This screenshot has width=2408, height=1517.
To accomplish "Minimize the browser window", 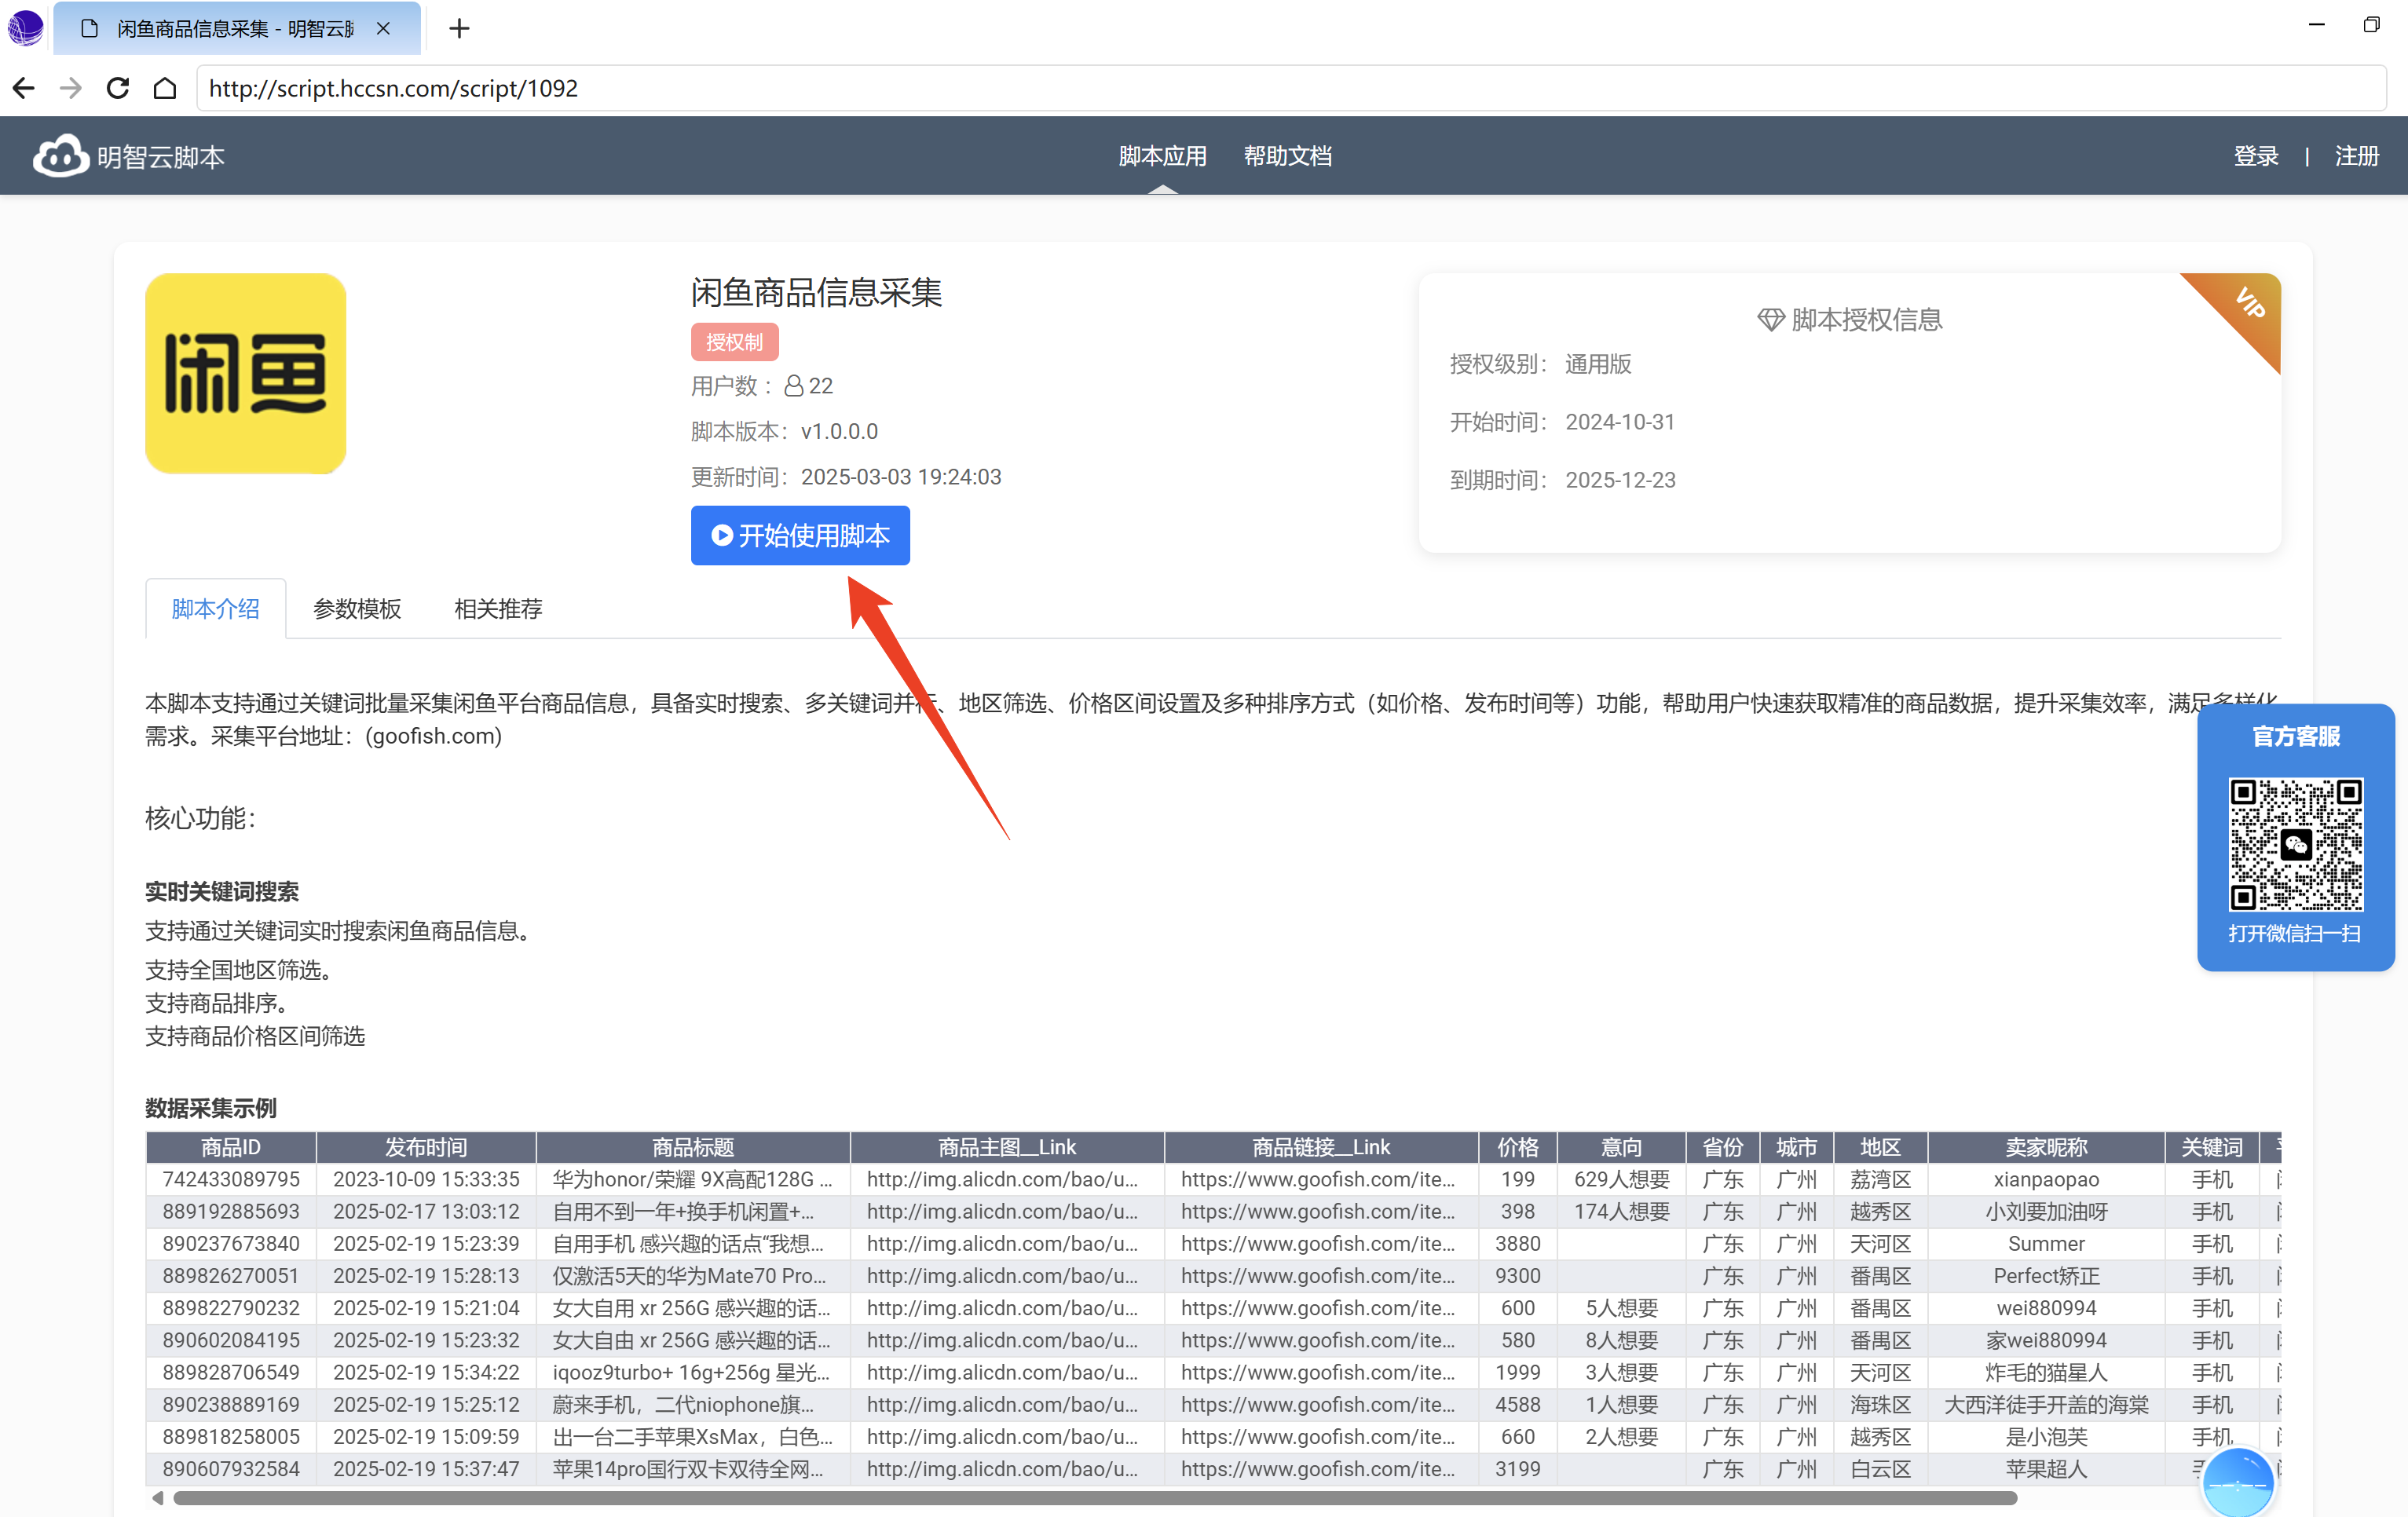I will (2316, 25).
